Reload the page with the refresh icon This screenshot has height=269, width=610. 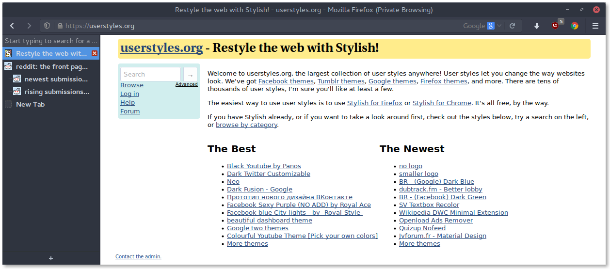pyautogui.click(x=513, y=26)
